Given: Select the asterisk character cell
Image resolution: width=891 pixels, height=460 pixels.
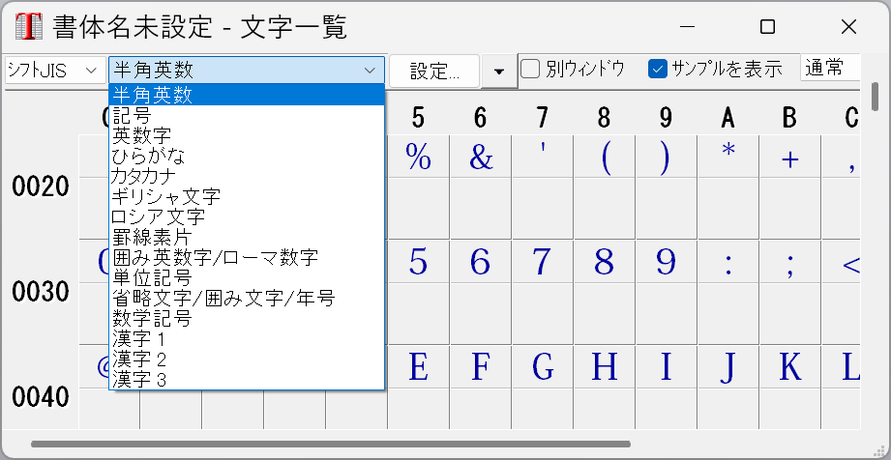Looking at the screenshot, I should click(728, 158).
